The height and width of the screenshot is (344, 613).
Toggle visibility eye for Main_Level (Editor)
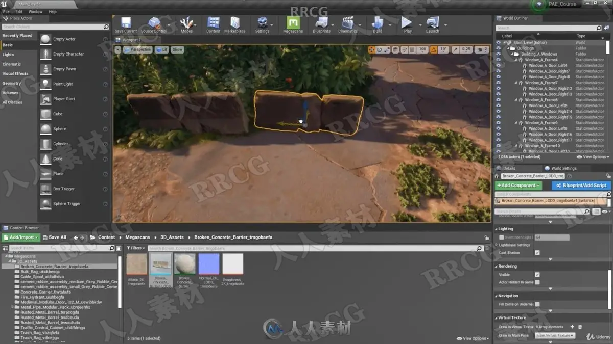pyautogui.click(x=499, y=42)
